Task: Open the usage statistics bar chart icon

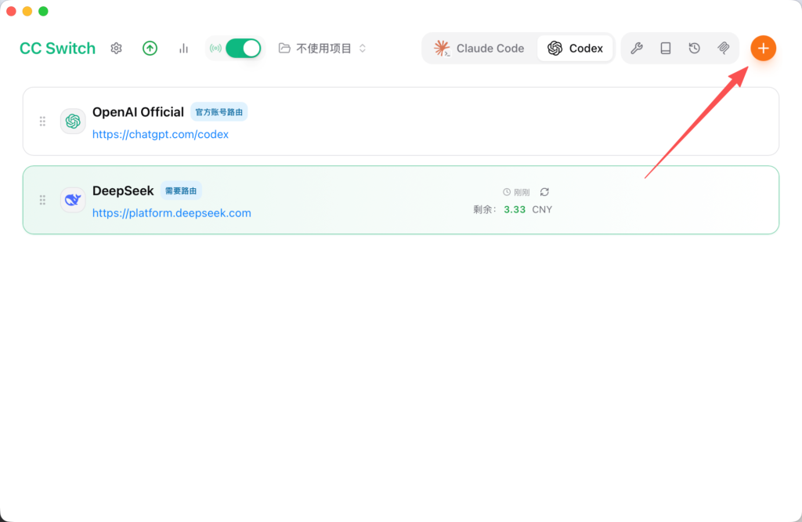Action: click(x=183, y=49)
